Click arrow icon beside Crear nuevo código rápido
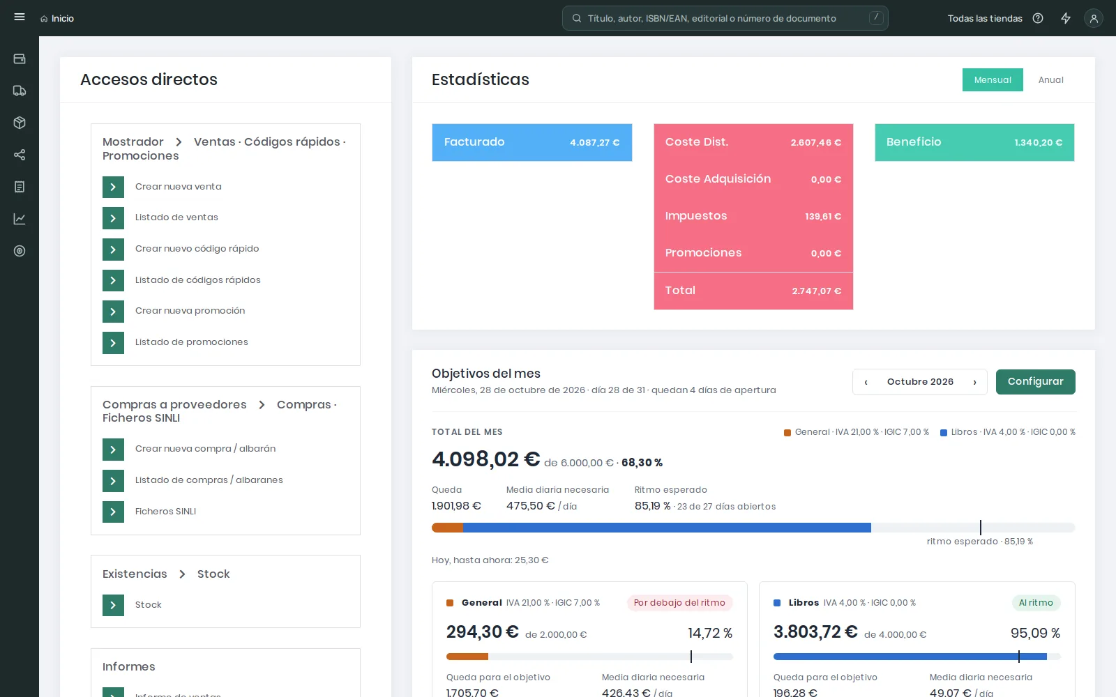 pos(113,249)
